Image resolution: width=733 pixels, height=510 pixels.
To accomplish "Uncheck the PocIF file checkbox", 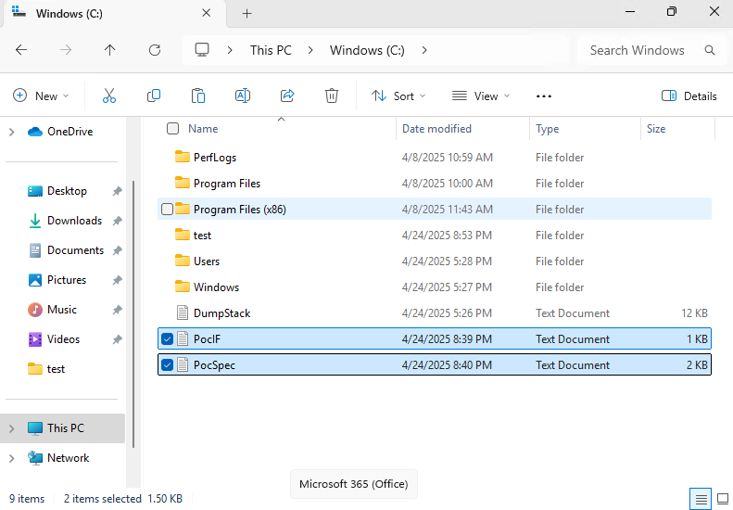I will (x=167, y=338).
